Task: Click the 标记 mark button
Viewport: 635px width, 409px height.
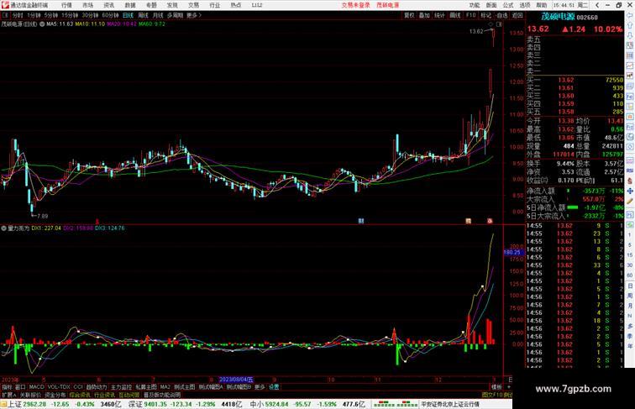Action: [486, 15]
